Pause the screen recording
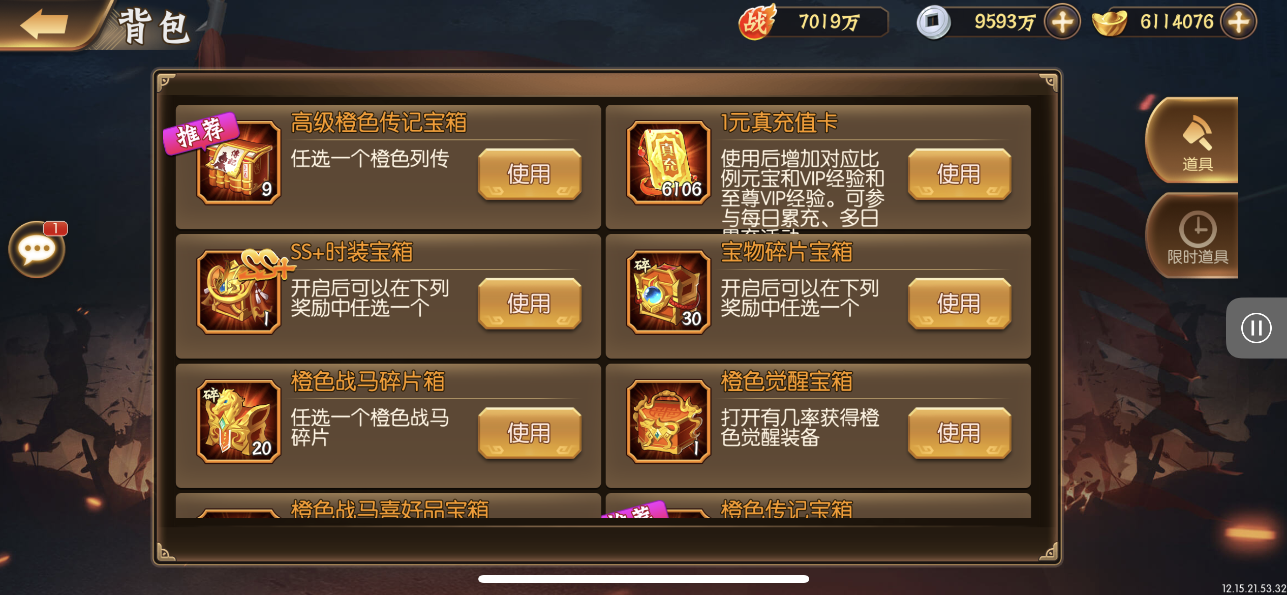The image size is (1287, 595). [x=1256, y=328]
